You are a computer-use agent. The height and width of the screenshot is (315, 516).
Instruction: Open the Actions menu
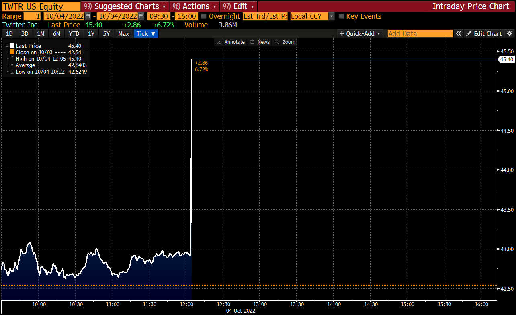[x=195, y=6]
